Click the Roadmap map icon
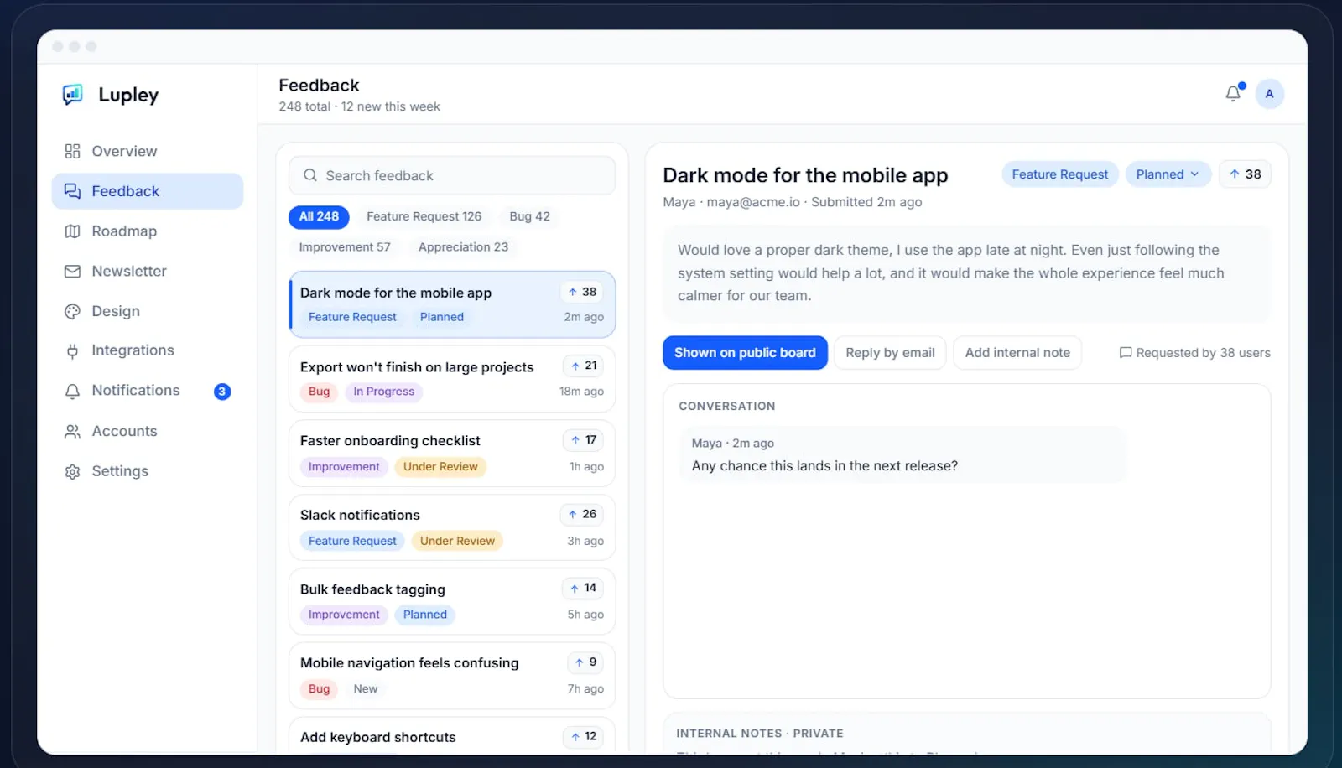1342x768 pixels. [x=73, y=231]
